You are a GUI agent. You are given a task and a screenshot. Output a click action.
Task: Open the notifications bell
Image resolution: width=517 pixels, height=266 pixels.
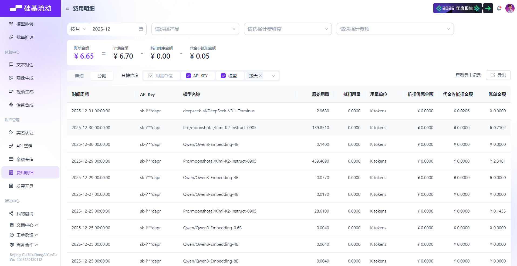499,8
